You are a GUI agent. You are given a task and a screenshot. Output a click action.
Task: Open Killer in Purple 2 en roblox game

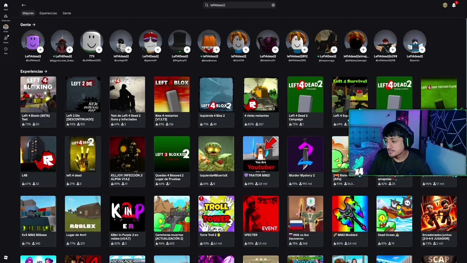click(127, 221)
